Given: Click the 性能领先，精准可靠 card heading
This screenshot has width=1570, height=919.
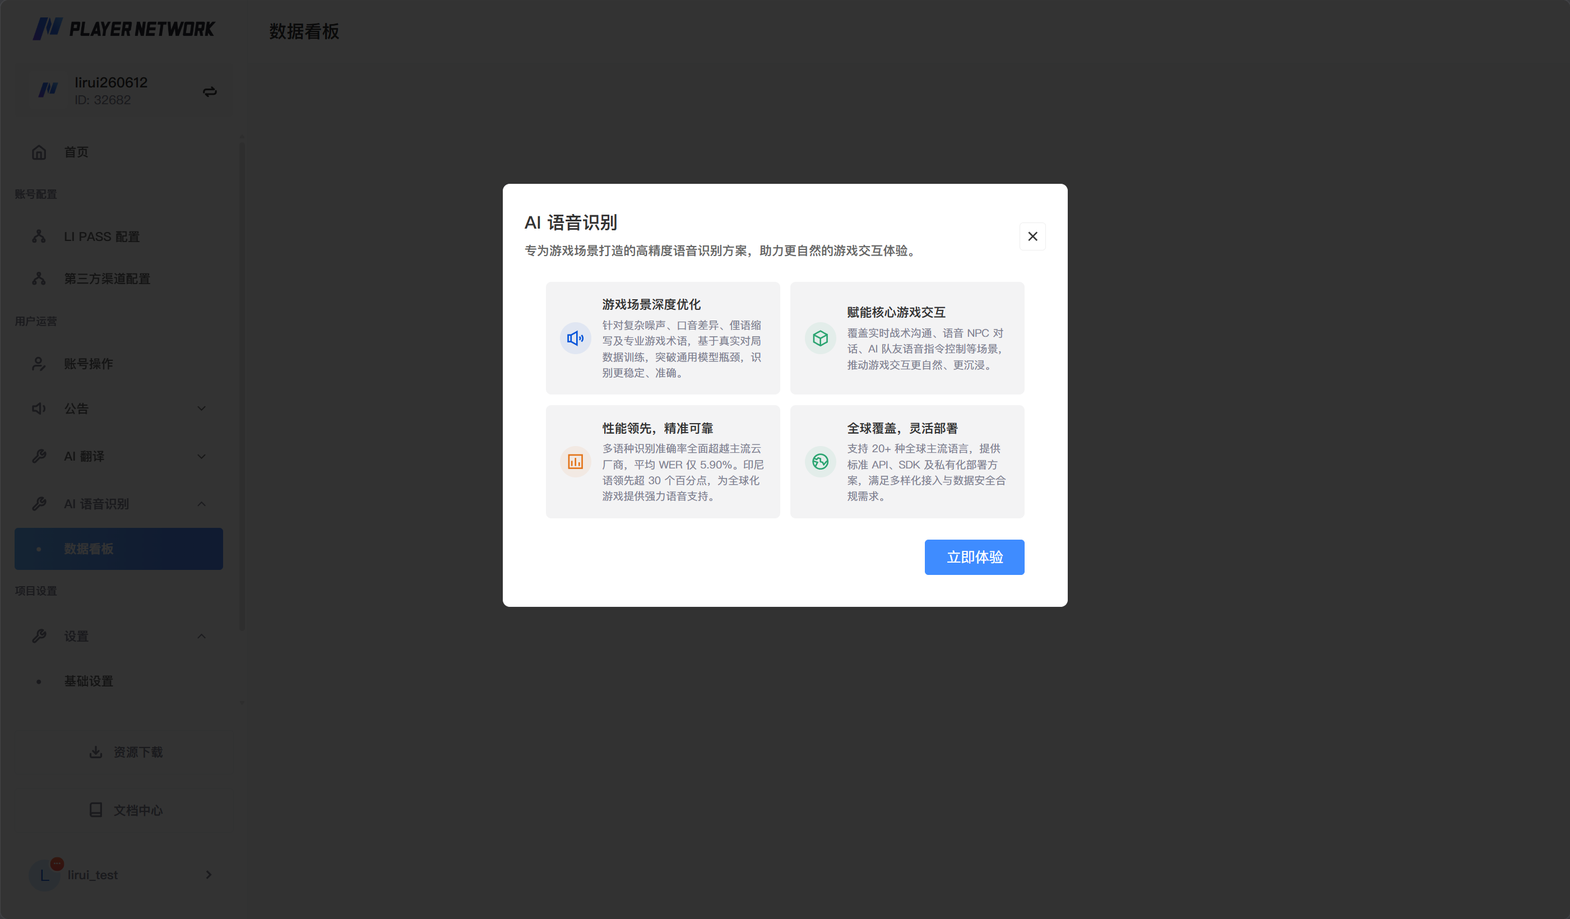Looking at the screenshot, I should (x=657, y=428).
